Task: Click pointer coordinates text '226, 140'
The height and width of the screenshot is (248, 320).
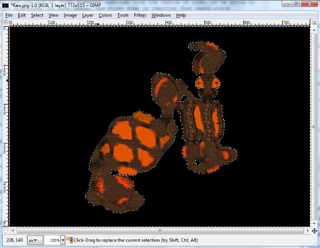Action: click(x=15, y=240)
